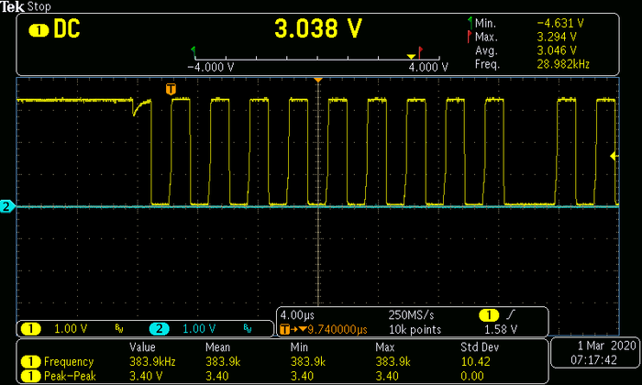The image size is (642, 385).
Task: Click the Avg. label in DVM statistics
Action: (486, 50)
